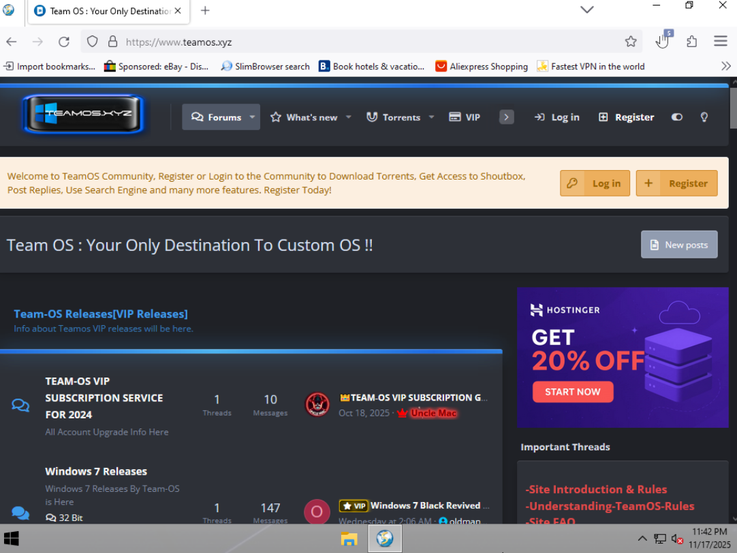Show site security via the padlock icon

click(x=113, y=41)
